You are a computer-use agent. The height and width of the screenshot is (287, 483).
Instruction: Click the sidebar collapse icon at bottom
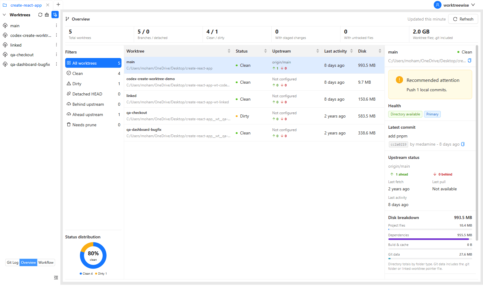coord(56,278)
